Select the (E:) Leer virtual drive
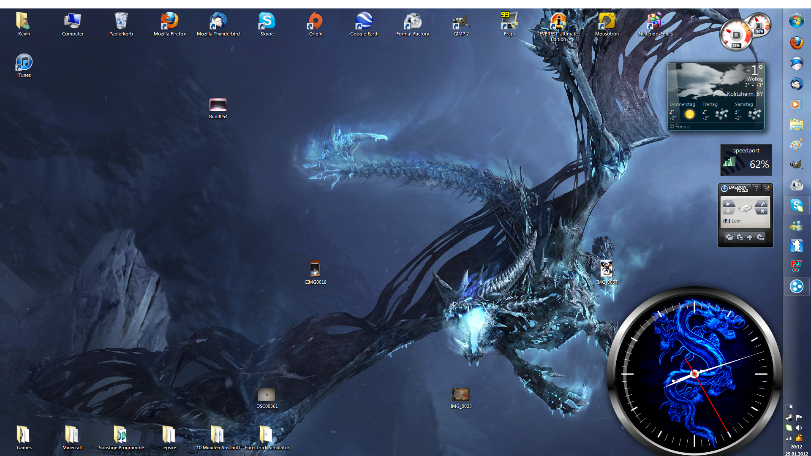Viewport: 811px width, 456px height. pyautogui.click(x=732, y=221)
